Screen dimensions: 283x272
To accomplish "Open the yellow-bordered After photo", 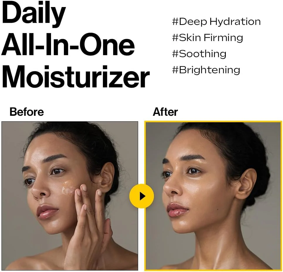I will pos(213,196).
